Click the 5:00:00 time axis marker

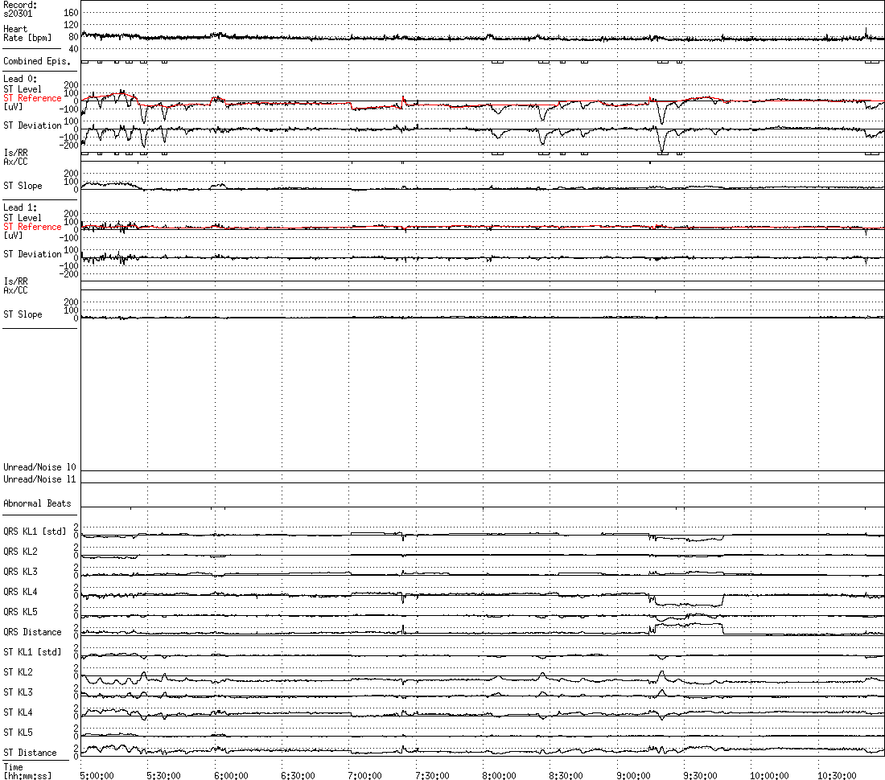coord(97,775)
